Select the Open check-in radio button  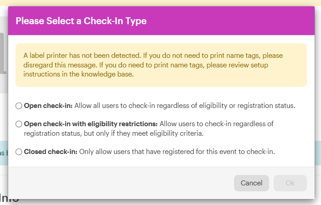click(x=19, y=106)
